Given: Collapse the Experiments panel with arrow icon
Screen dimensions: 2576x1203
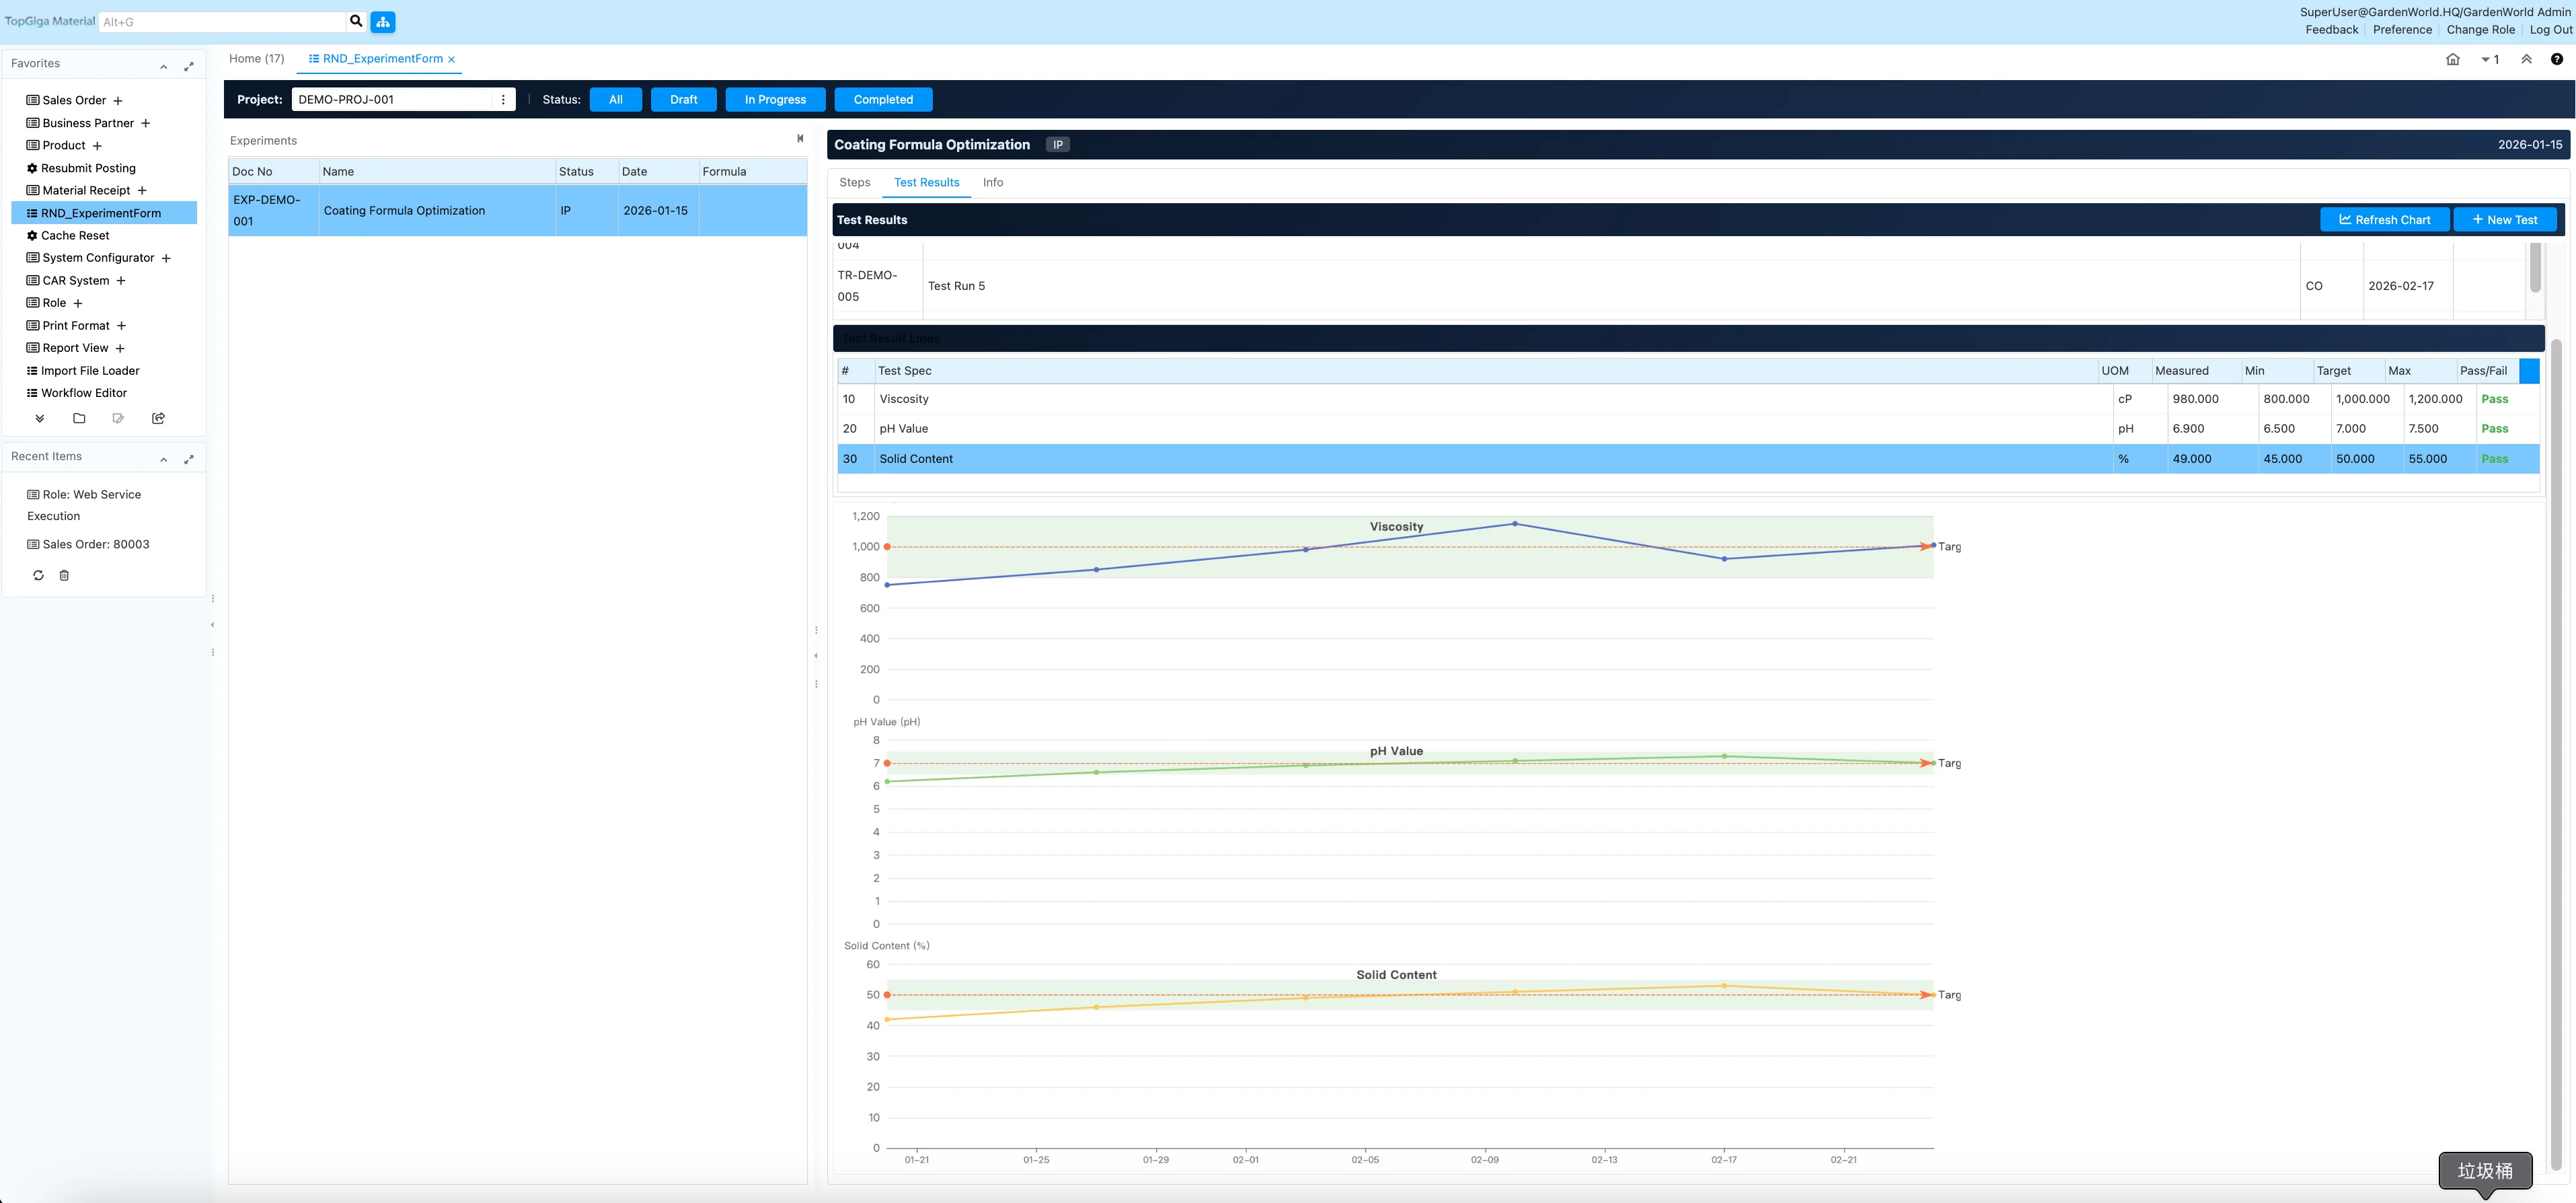Looking at the screenshot, I should (800, 139).
